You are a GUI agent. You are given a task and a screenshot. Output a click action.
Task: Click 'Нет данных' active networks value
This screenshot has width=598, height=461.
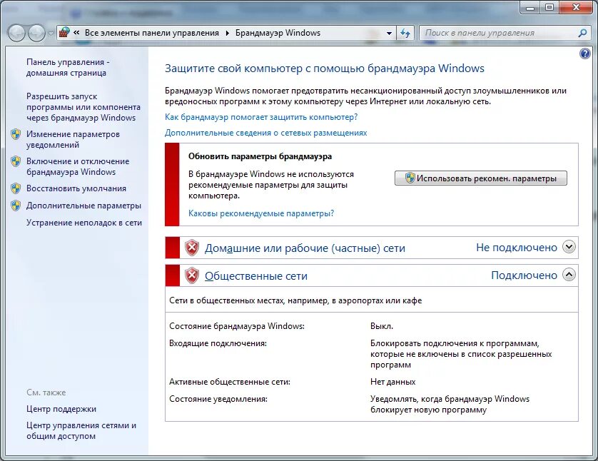pyautogui.click(x=392, y=382)
